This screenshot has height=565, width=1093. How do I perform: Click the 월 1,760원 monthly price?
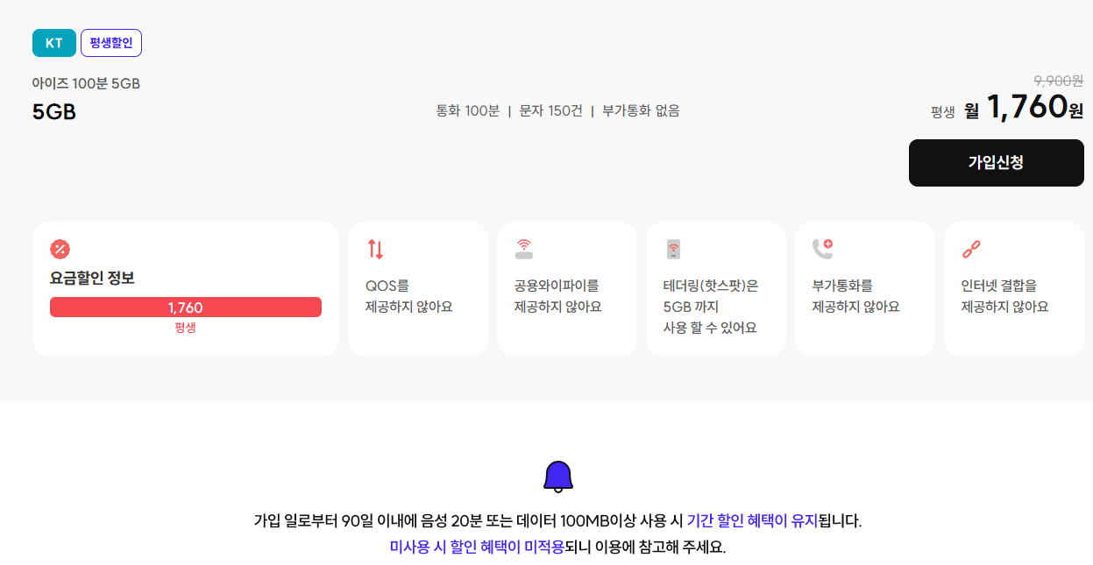tap(1024, 109)
